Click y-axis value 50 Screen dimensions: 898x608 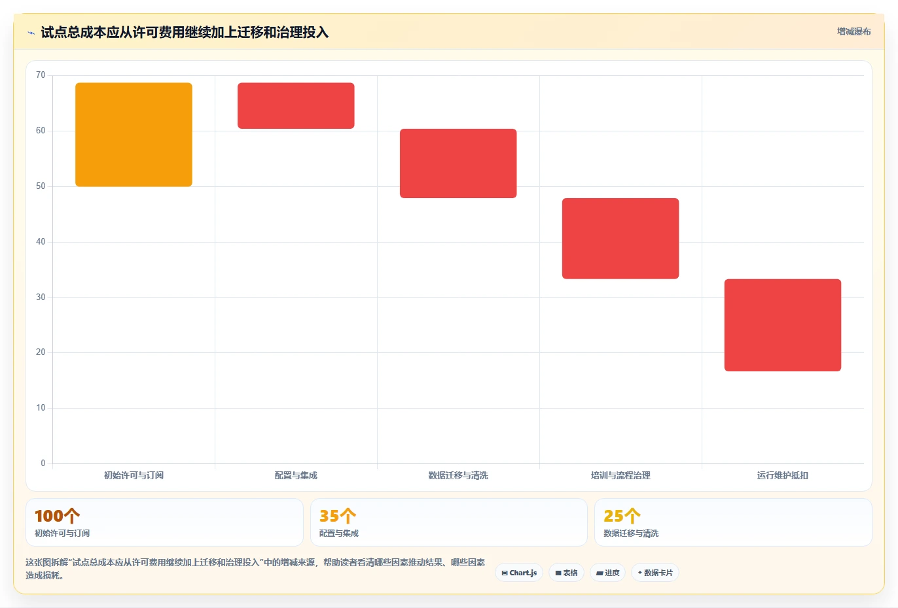pyautogui.click(x=41, y=186)
